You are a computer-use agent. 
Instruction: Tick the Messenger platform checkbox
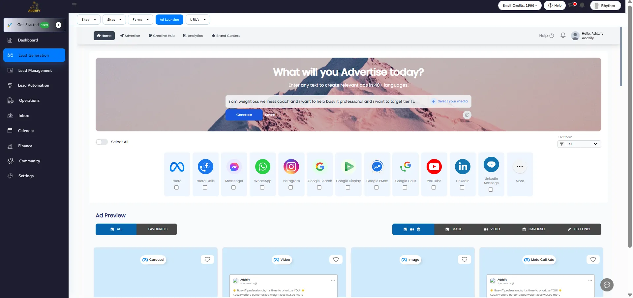pyautogui.click(x=233, y=188)
